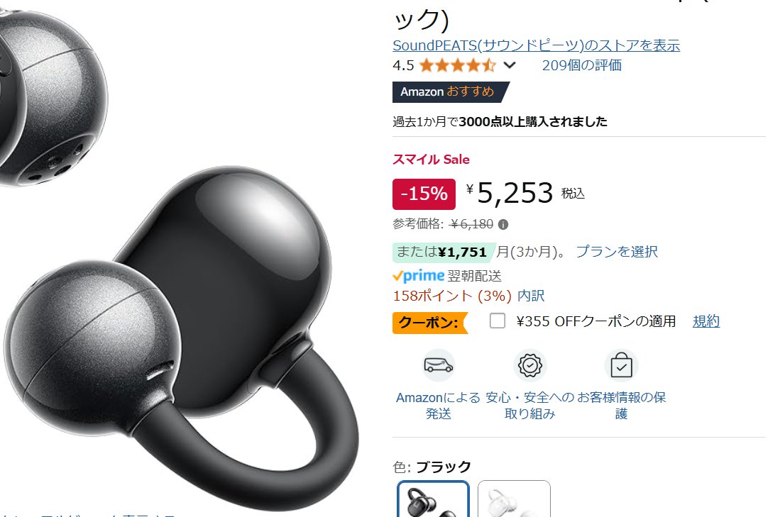Click the info icon beside reference price

point(503,225)
